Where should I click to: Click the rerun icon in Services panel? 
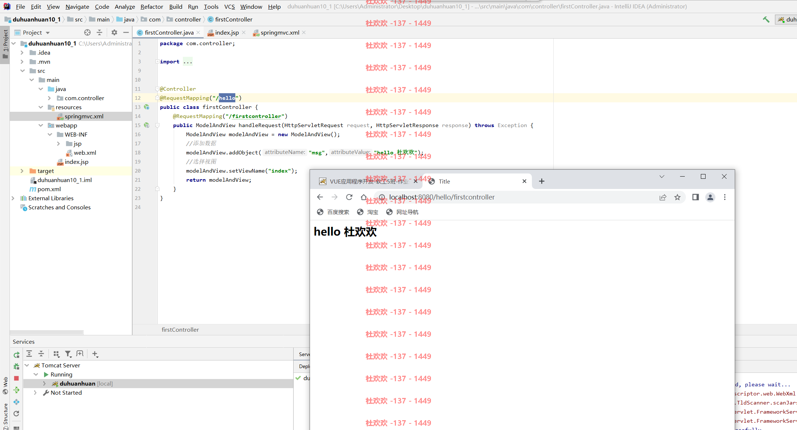click(x=16, y=355)
